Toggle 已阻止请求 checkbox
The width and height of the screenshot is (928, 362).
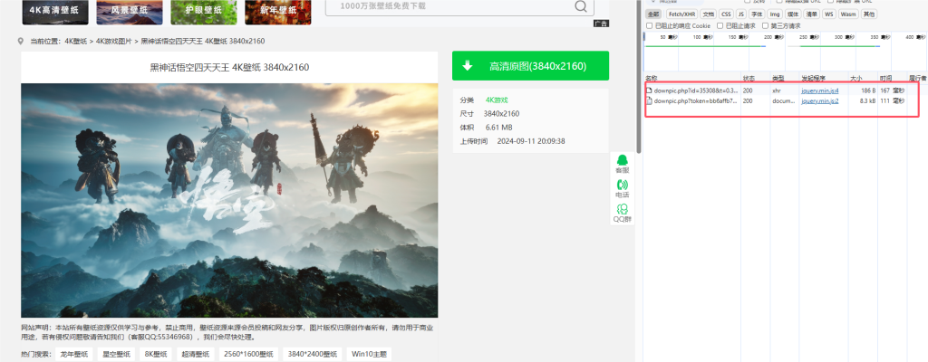720,26
